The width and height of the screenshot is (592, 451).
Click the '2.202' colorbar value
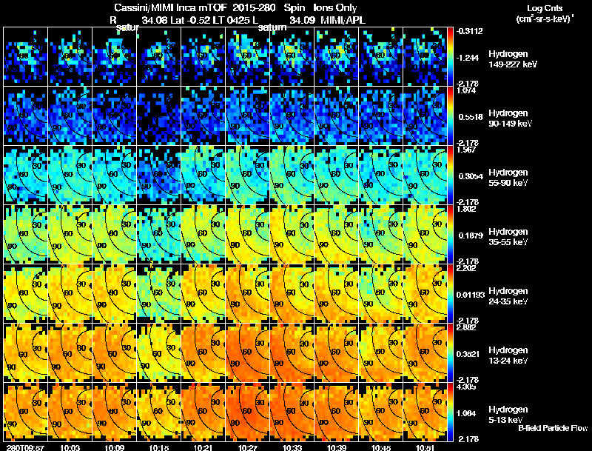[x=467, y=269]
